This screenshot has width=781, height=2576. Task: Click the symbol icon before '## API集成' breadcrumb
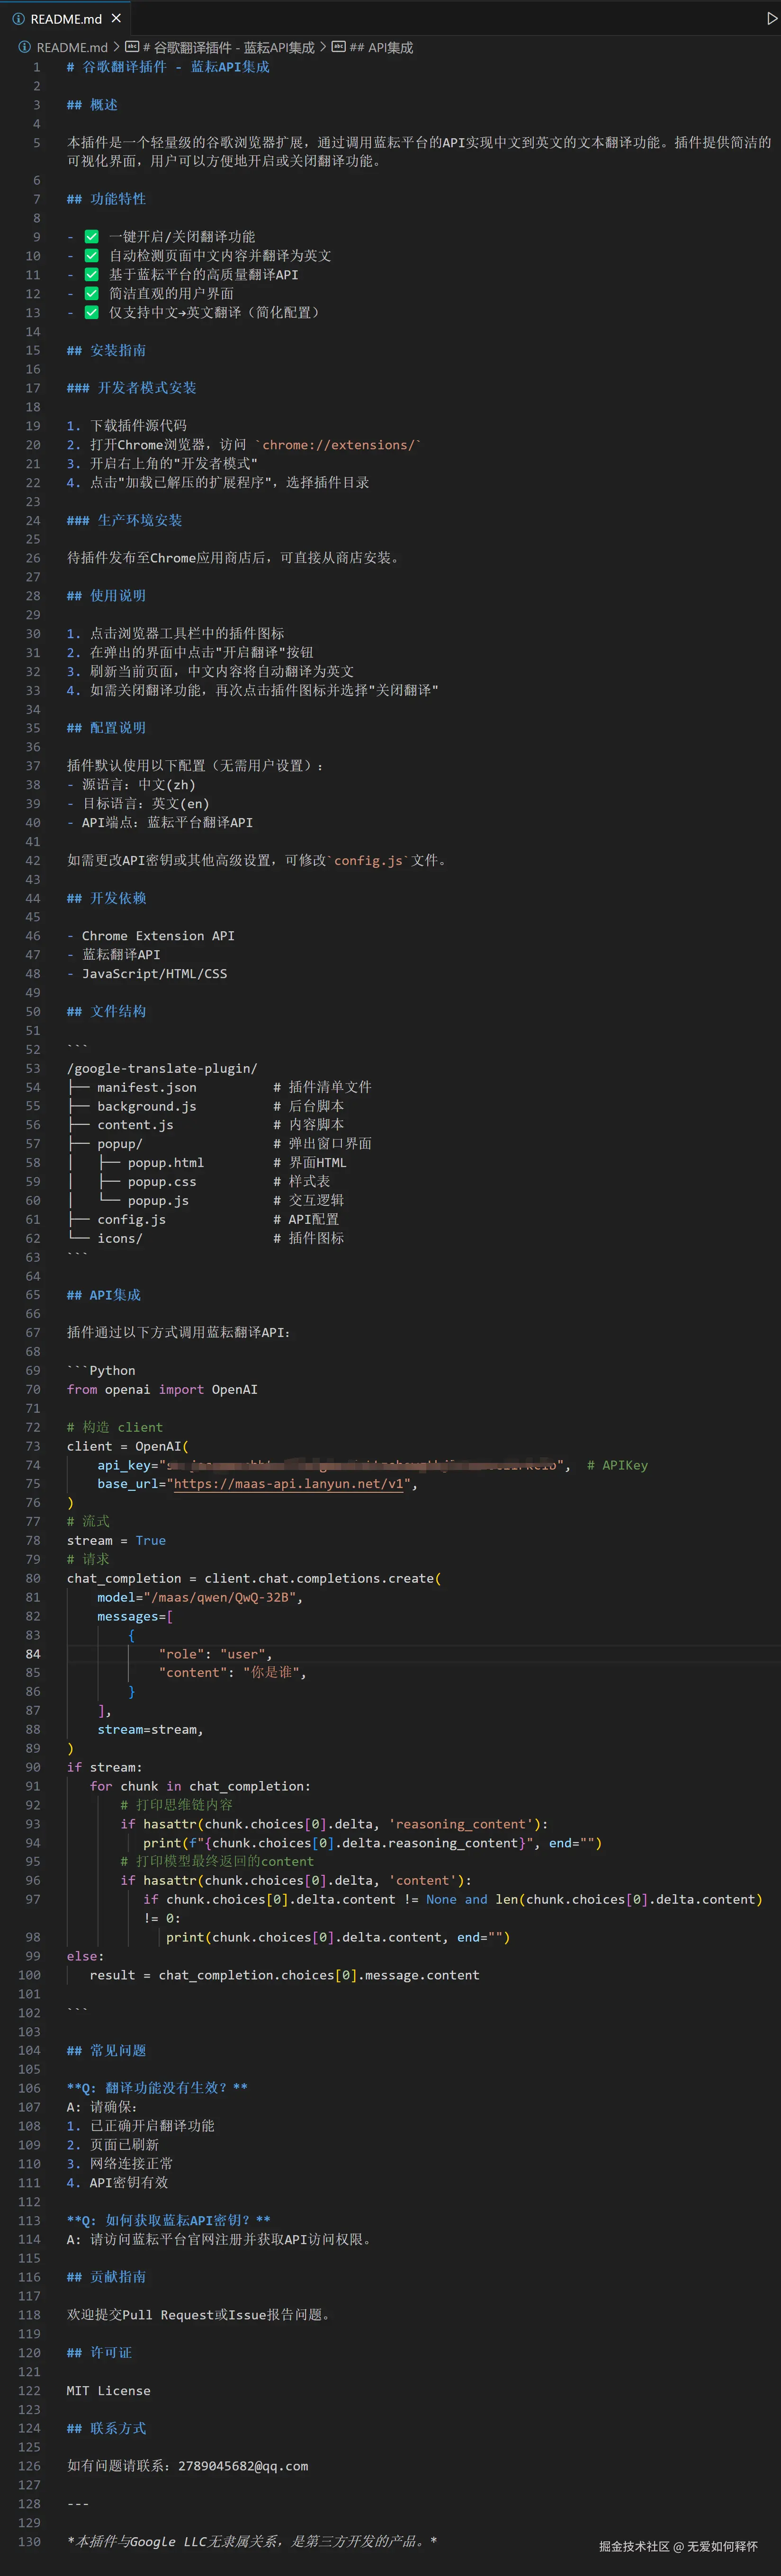click(x=338, y=47)
